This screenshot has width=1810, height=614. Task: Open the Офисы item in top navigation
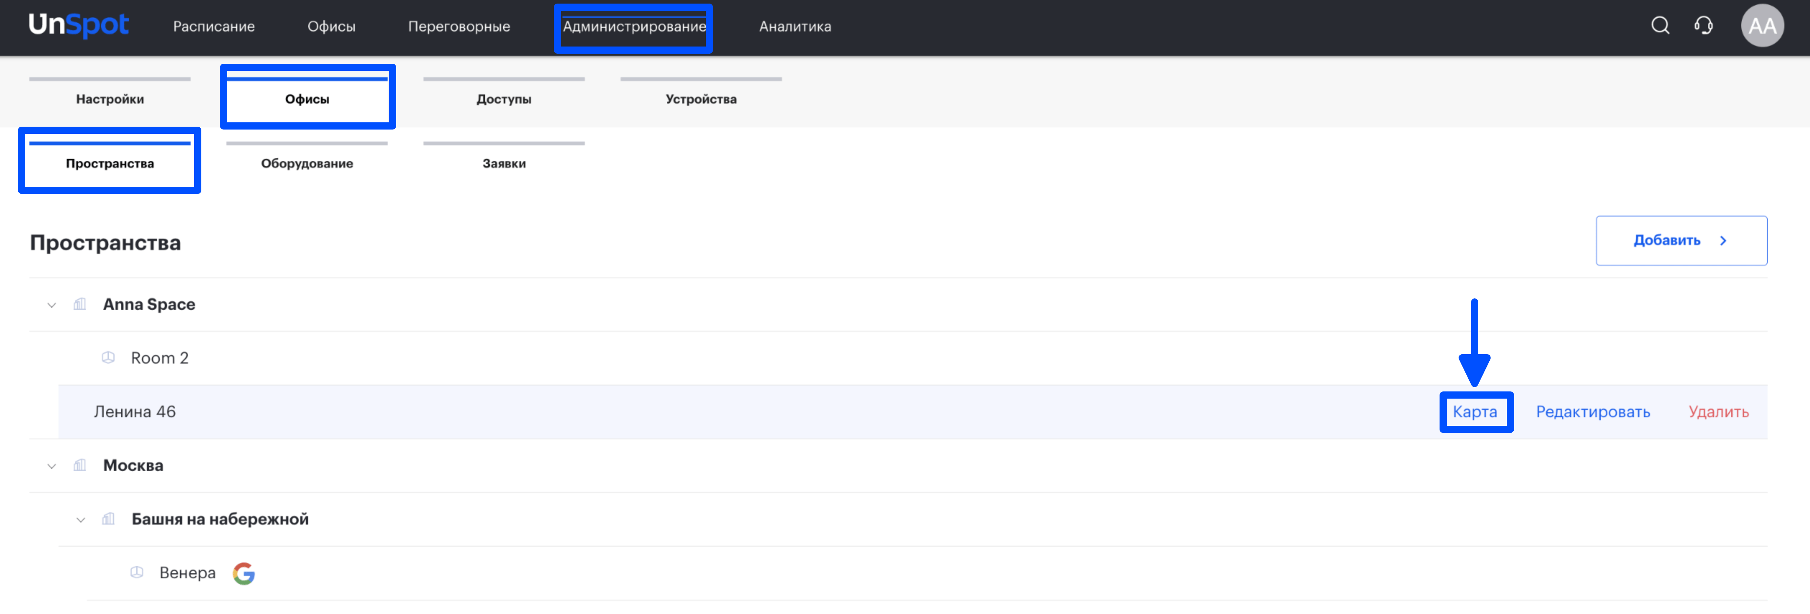tap(331, 27)
